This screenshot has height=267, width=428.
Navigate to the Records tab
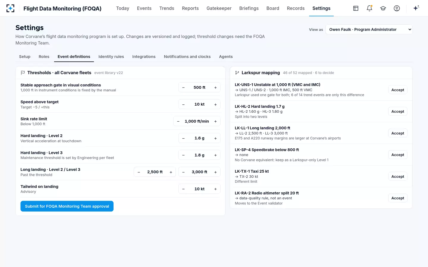[x=296, y=8]
